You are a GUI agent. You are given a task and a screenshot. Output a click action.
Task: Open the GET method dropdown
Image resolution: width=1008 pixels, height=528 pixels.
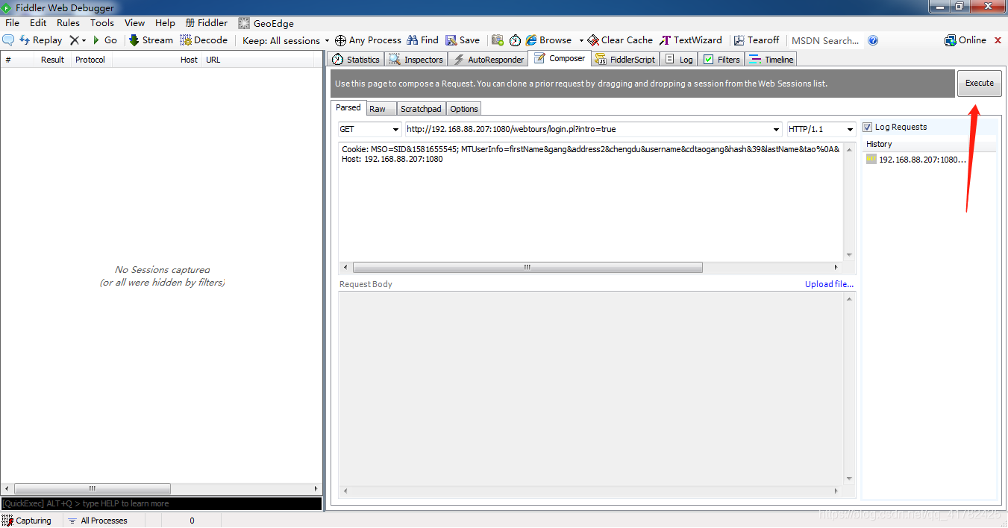(369, 129)
